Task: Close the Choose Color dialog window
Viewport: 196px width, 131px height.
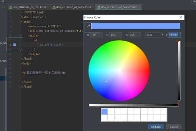Action: (181, 17)
